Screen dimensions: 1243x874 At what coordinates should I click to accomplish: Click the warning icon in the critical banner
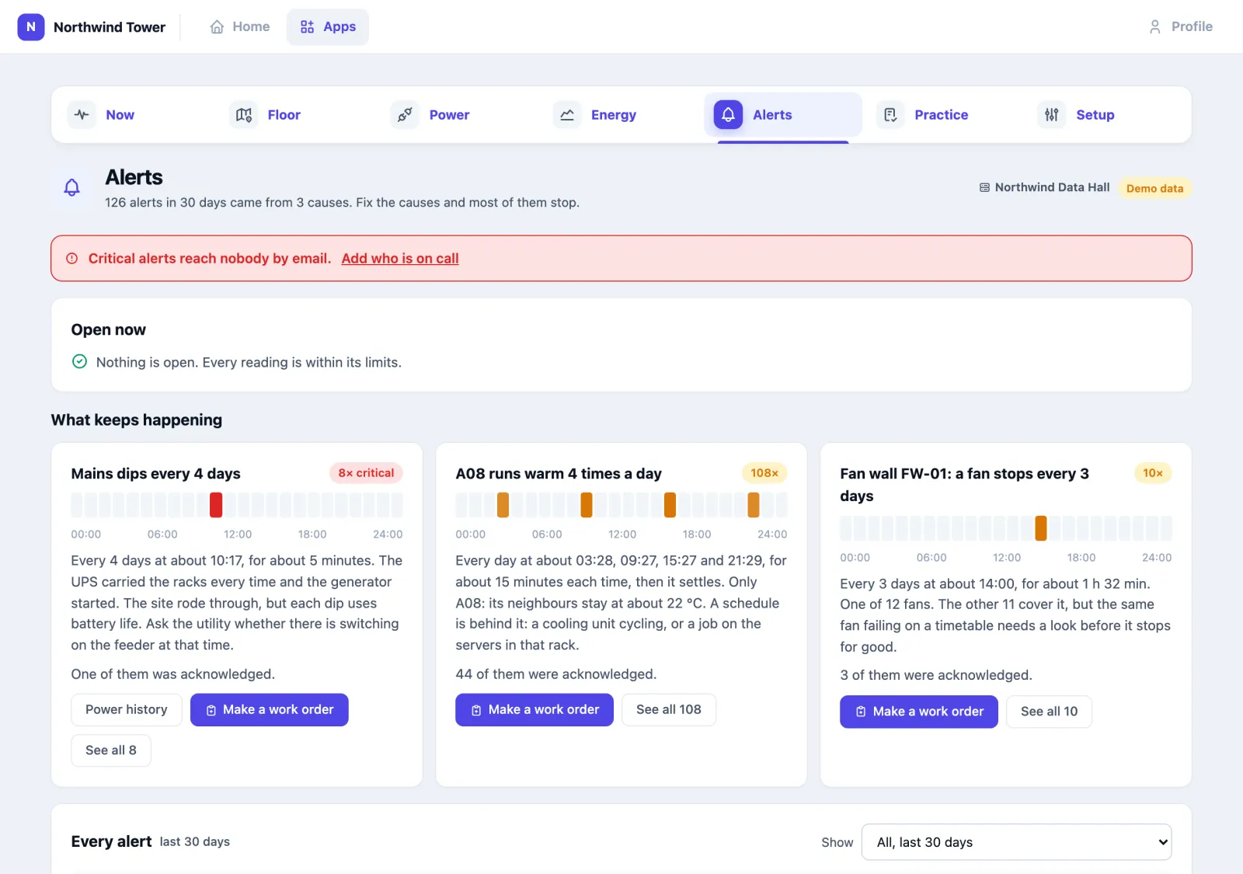(x=72, y=259)
